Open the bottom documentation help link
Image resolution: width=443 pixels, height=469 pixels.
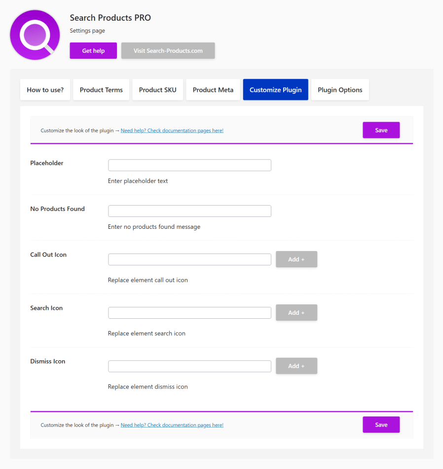172,425
